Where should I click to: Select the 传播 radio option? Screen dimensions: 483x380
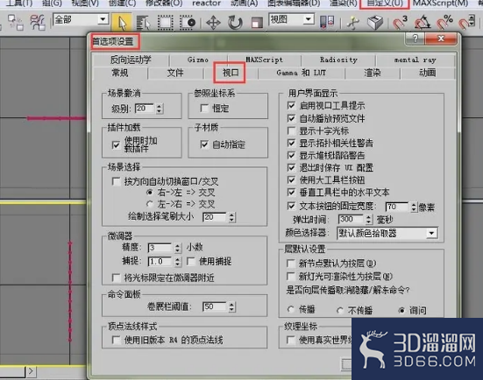click(290, 310)
